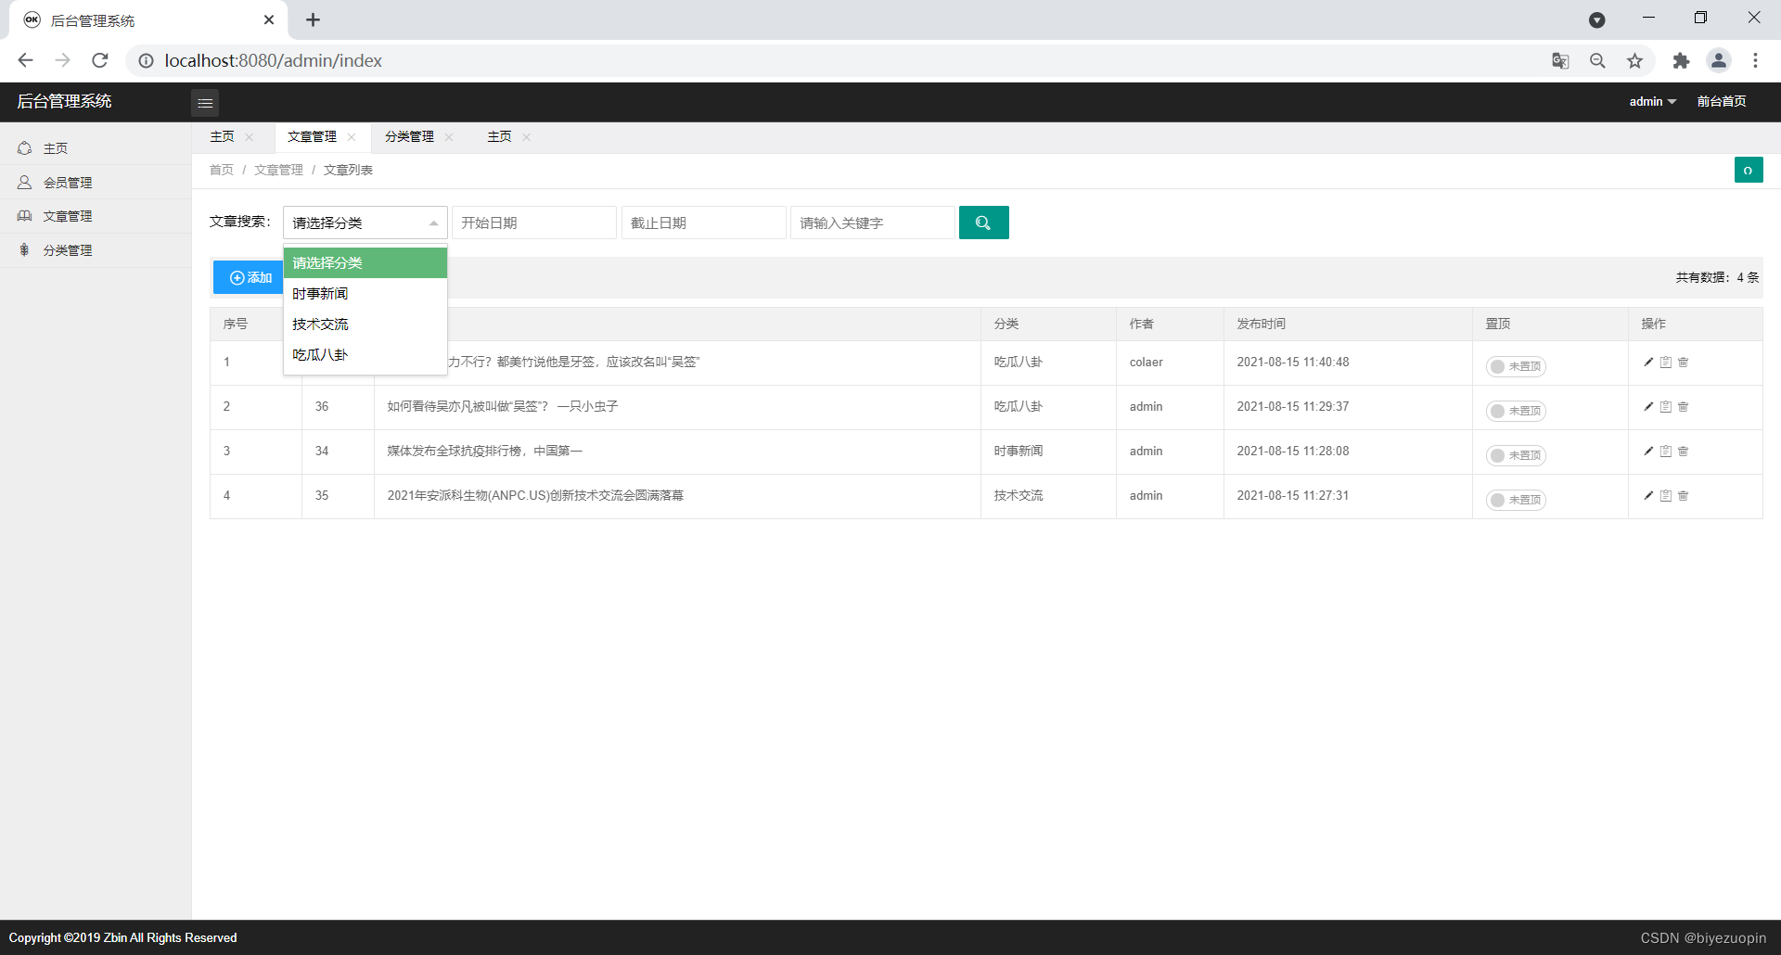Toggle the 未置顶 switch for article 35
Viewport: 1781px width, 955px height.
coord(1516,500)
